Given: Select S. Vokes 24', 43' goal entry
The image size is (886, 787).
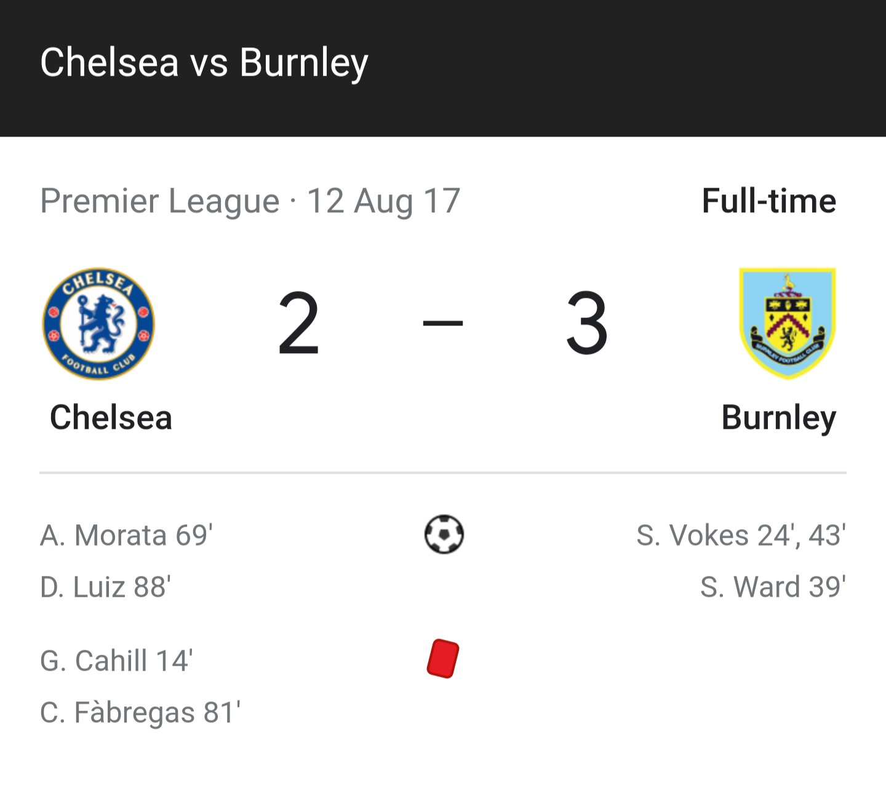Looking at the screenshot, I should [x=741, y=535].
